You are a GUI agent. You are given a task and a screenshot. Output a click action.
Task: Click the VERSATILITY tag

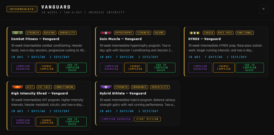160,87
